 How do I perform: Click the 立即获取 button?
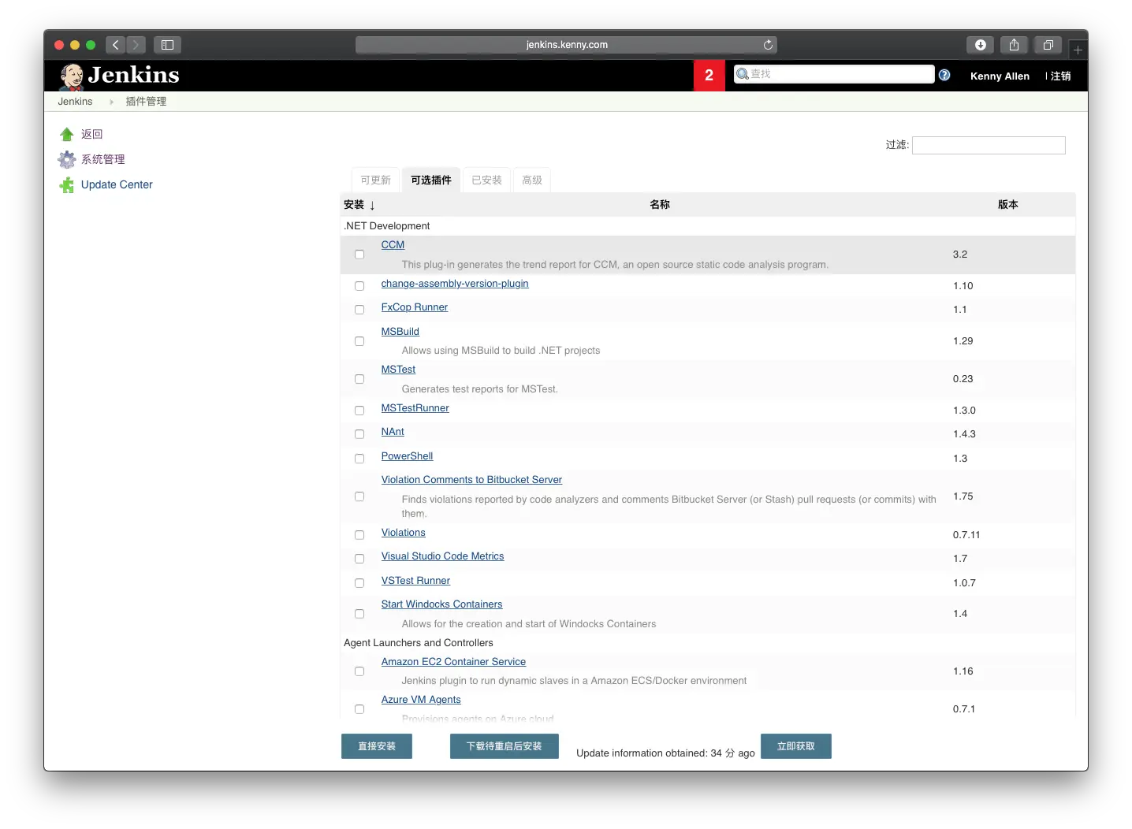coord(796,746)
